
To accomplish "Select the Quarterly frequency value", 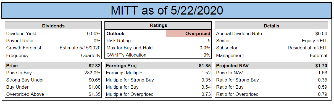I will [91, 55].
